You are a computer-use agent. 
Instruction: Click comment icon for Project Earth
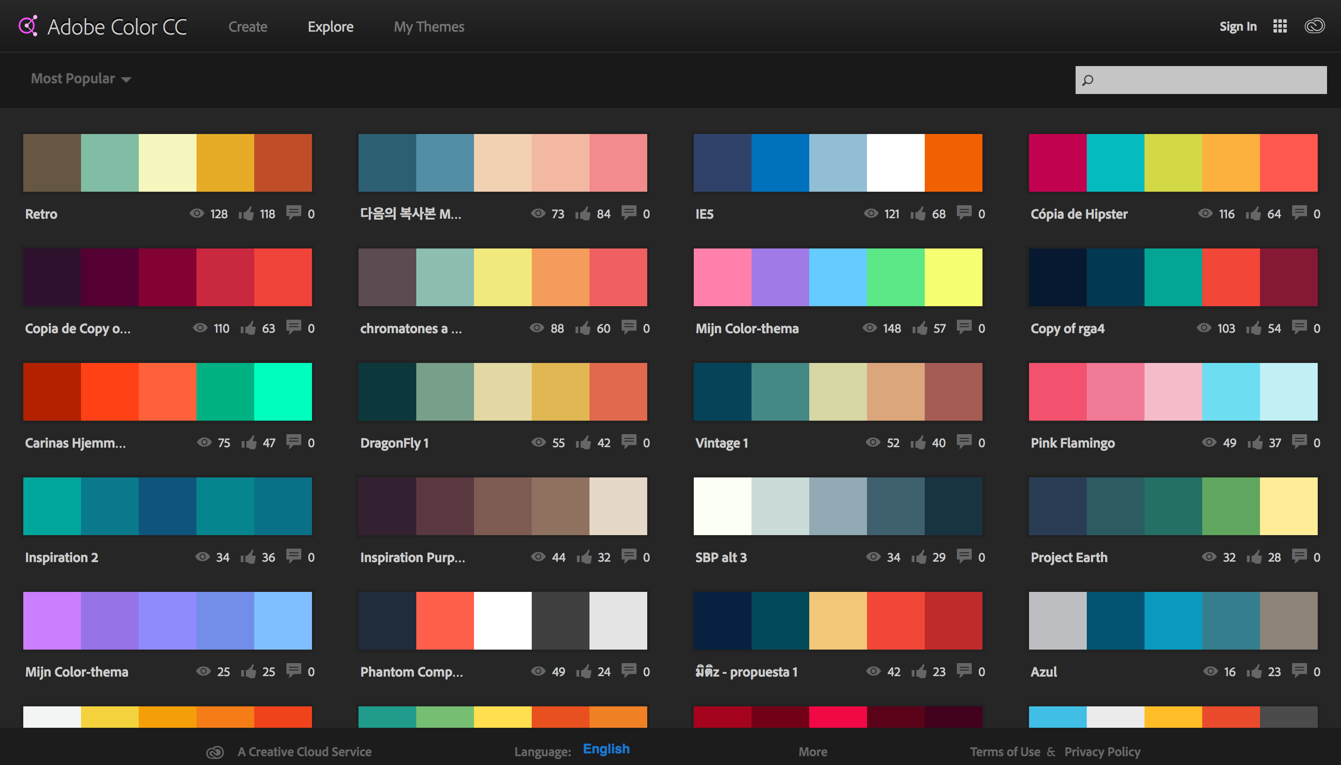[x=1299, y=556]
